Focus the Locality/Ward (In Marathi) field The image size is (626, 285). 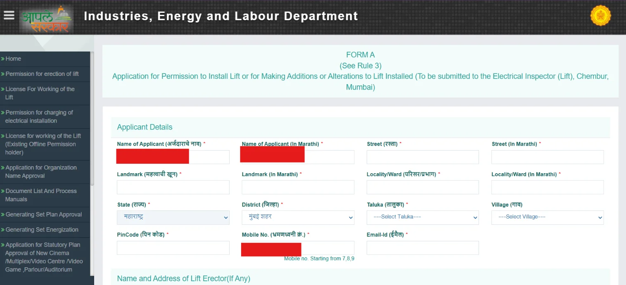click(x=548, y=187)
